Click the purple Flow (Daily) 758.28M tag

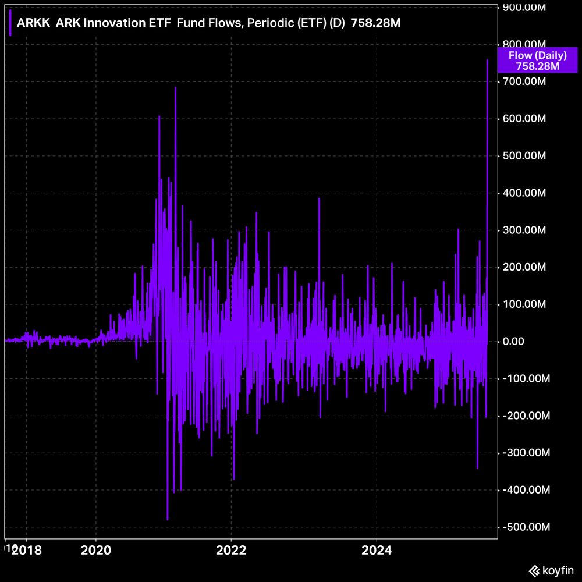(x=537, y=61)
